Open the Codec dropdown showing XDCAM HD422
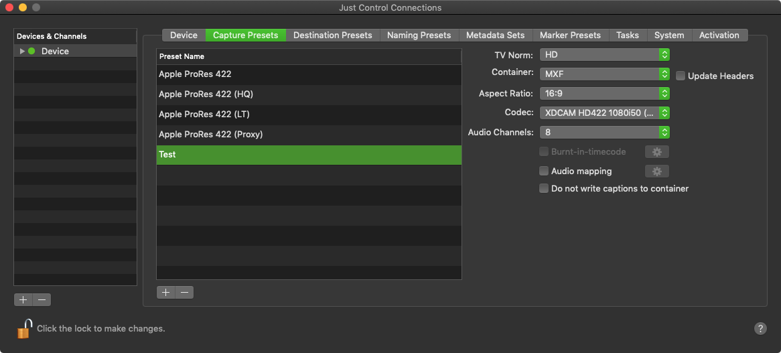This screenshot has height=353, width=781. pyautogui.click(x=605, y=113)
